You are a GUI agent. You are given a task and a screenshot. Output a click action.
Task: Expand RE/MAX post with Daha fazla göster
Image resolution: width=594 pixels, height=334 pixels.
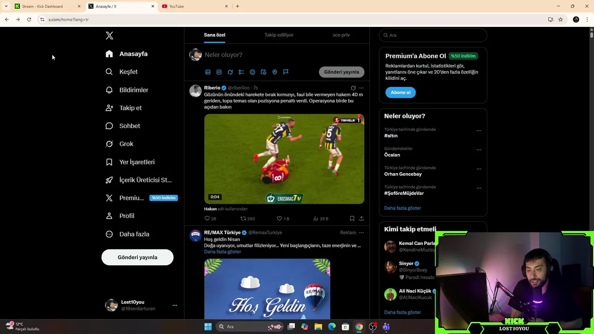tap(223, 252)
